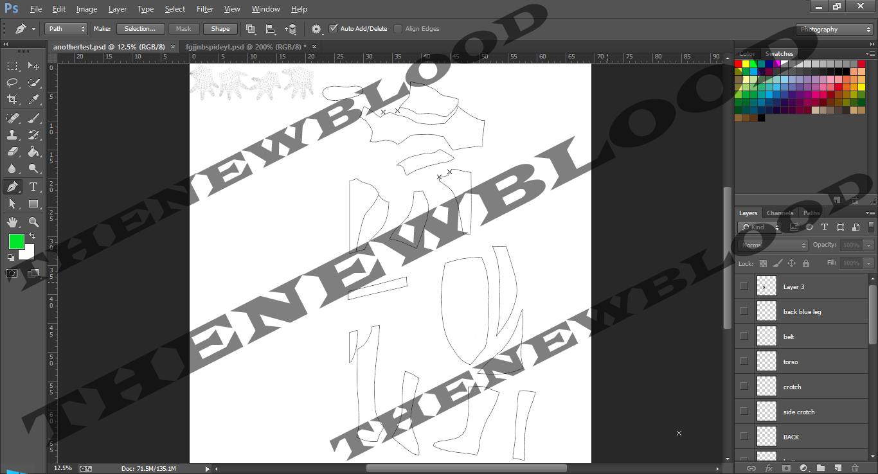
Task: Select the Rectangle shape tool
Action: [33, 204]
